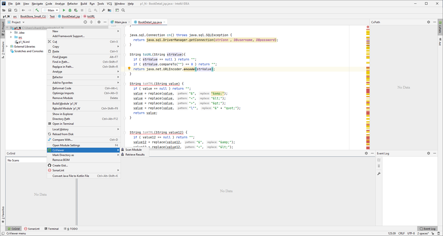Image resolution: width=443 pixels, height=236 pixels.
Task: Expand the src folder in project tree
Action: (x=11, y=37)
